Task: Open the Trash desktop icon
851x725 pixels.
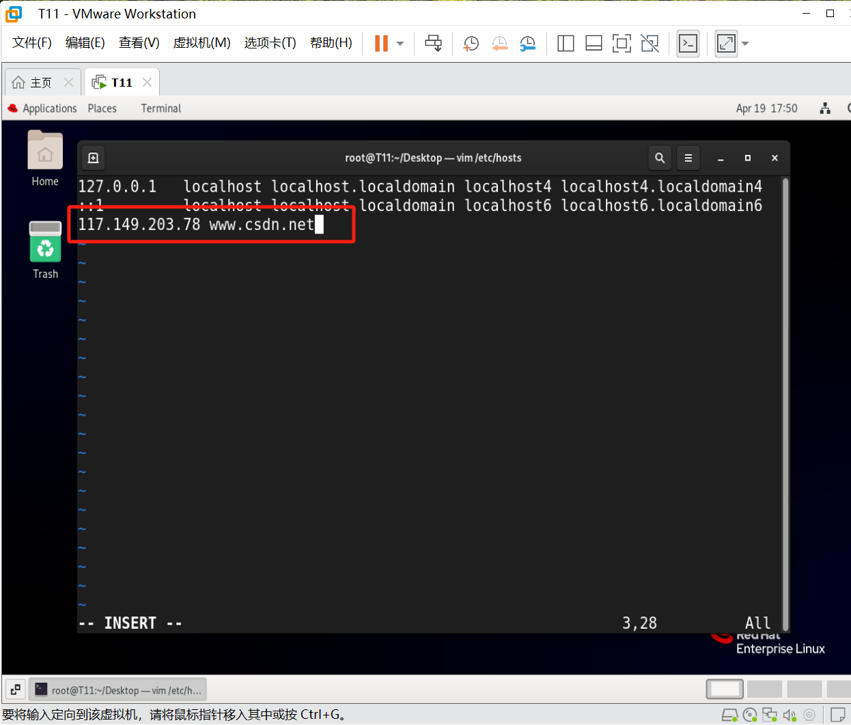Action: (x=45, y=250)
